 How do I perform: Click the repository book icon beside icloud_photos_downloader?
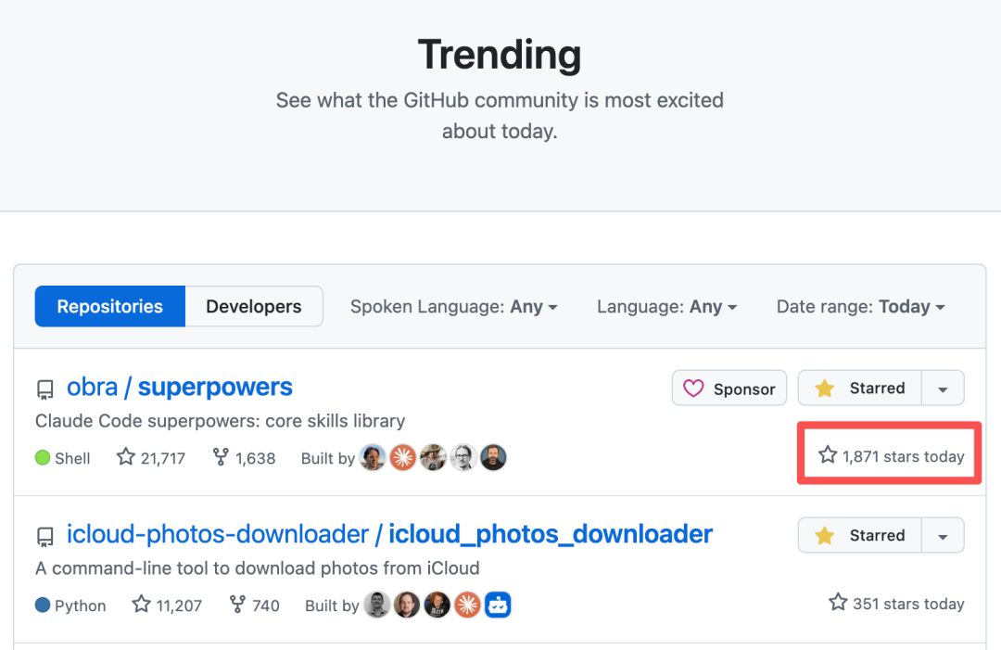44,534
